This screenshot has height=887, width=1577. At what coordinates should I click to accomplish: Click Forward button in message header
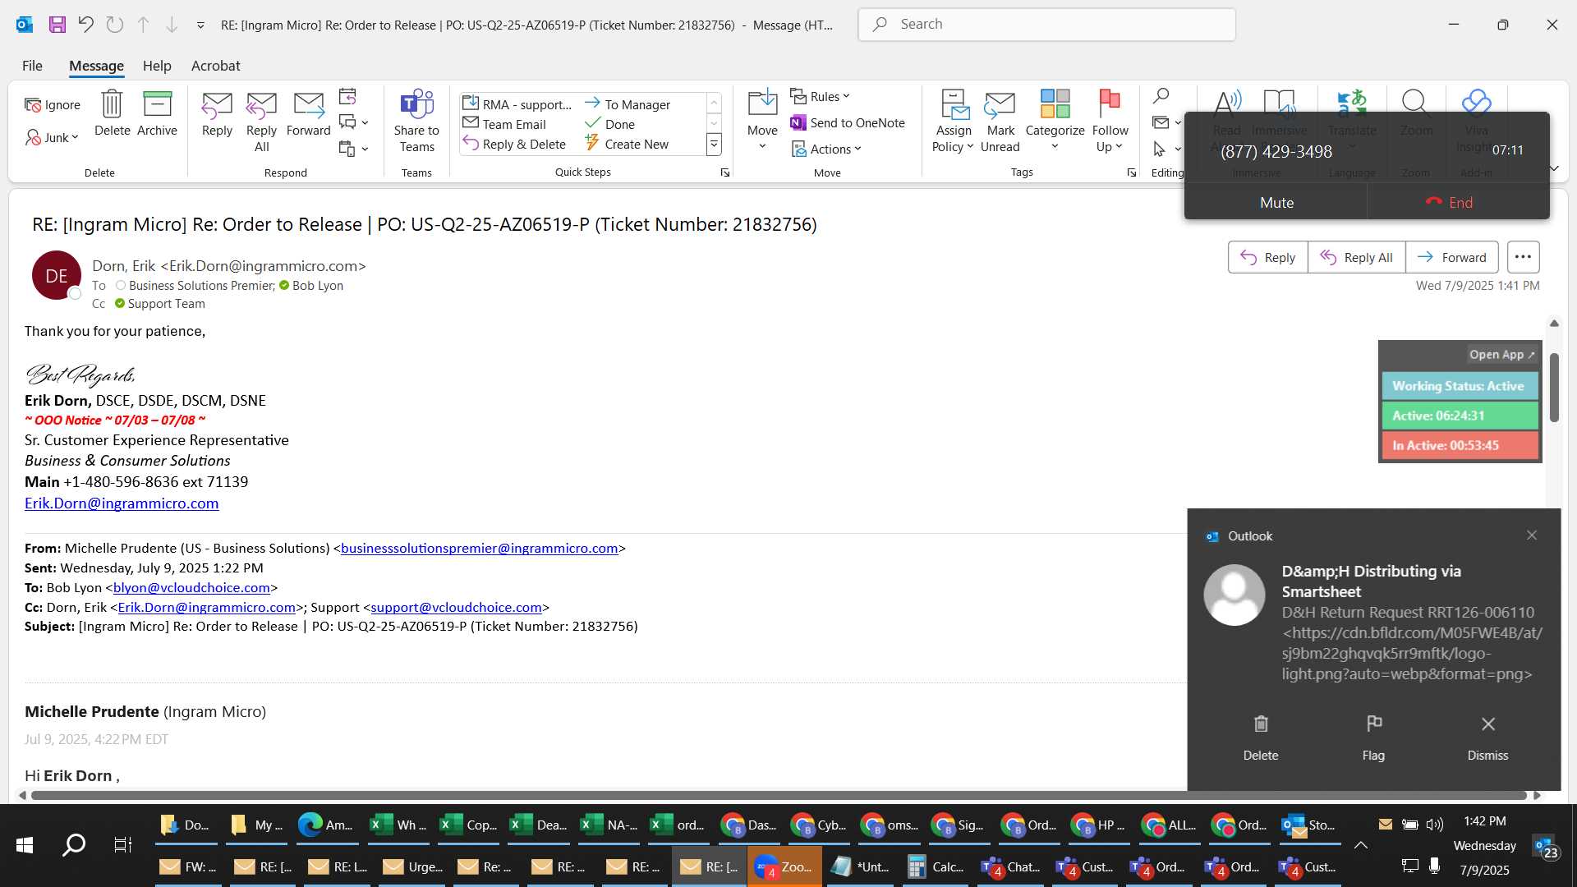point(1451,257)
